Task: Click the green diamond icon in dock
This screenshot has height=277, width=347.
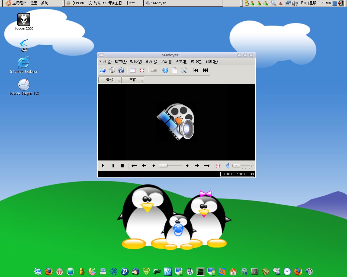Action: click(146, 271)
